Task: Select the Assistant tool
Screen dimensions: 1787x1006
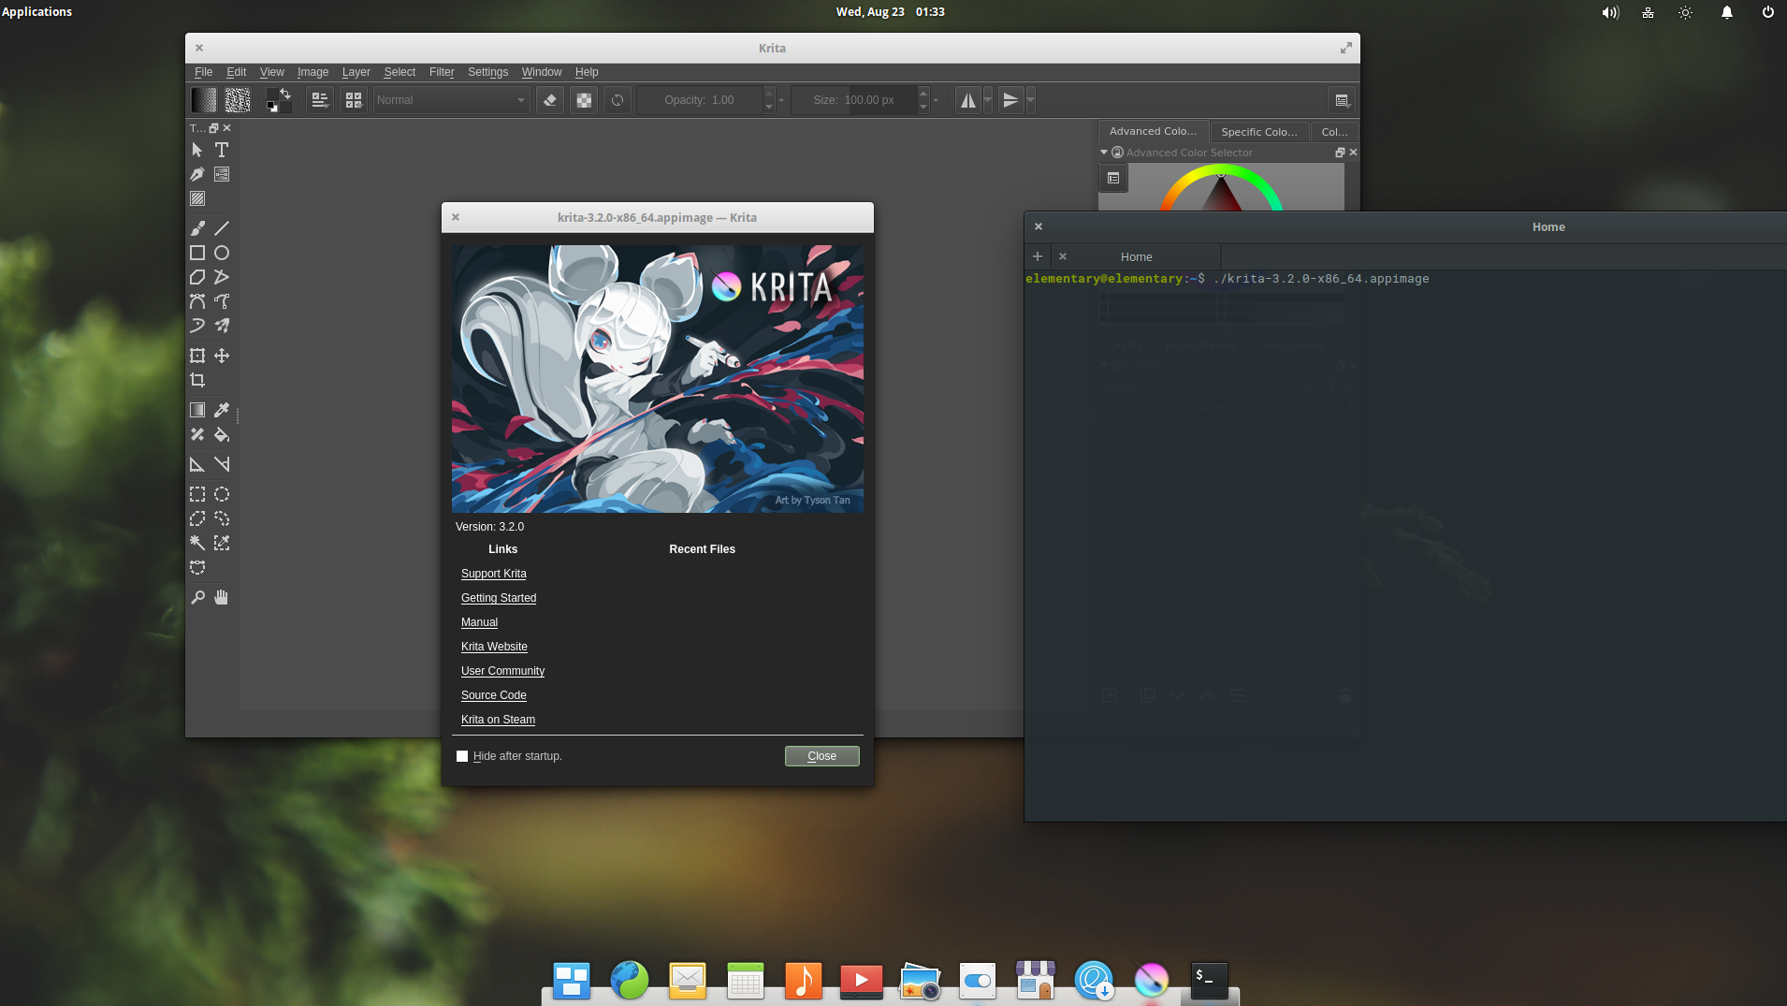Action: tap(197, 464)
